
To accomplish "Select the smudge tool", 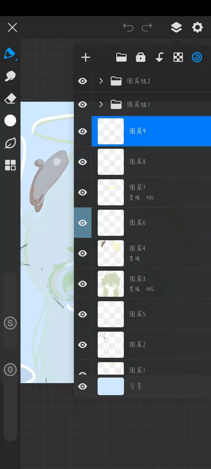I will (x=10, y=76).
